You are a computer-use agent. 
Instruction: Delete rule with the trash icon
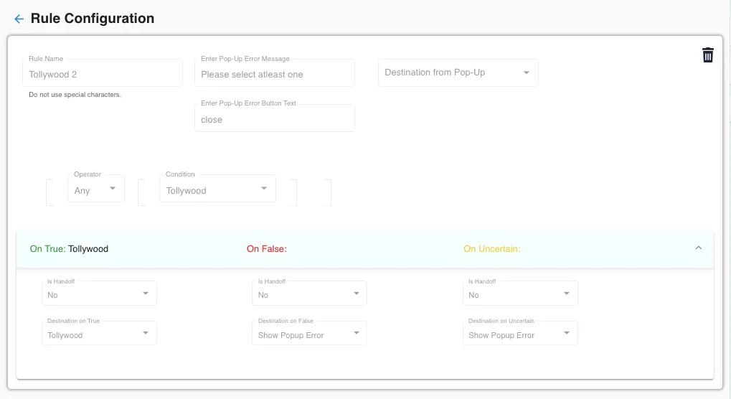click(708, 55)
